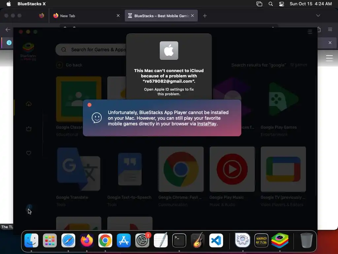Open BlueStacks icon in the Dock
The image size is (338, 254).
tap(280, 240)
